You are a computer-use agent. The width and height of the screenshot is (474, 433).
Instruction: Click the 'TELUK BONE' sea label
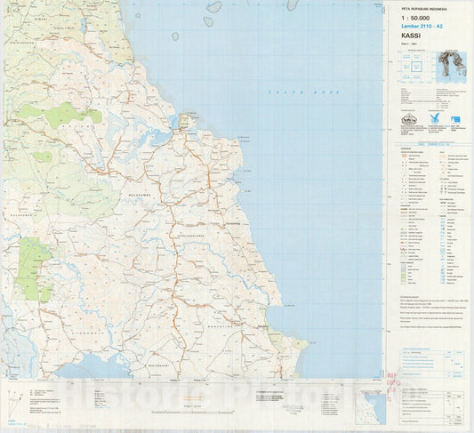(304, 92)
